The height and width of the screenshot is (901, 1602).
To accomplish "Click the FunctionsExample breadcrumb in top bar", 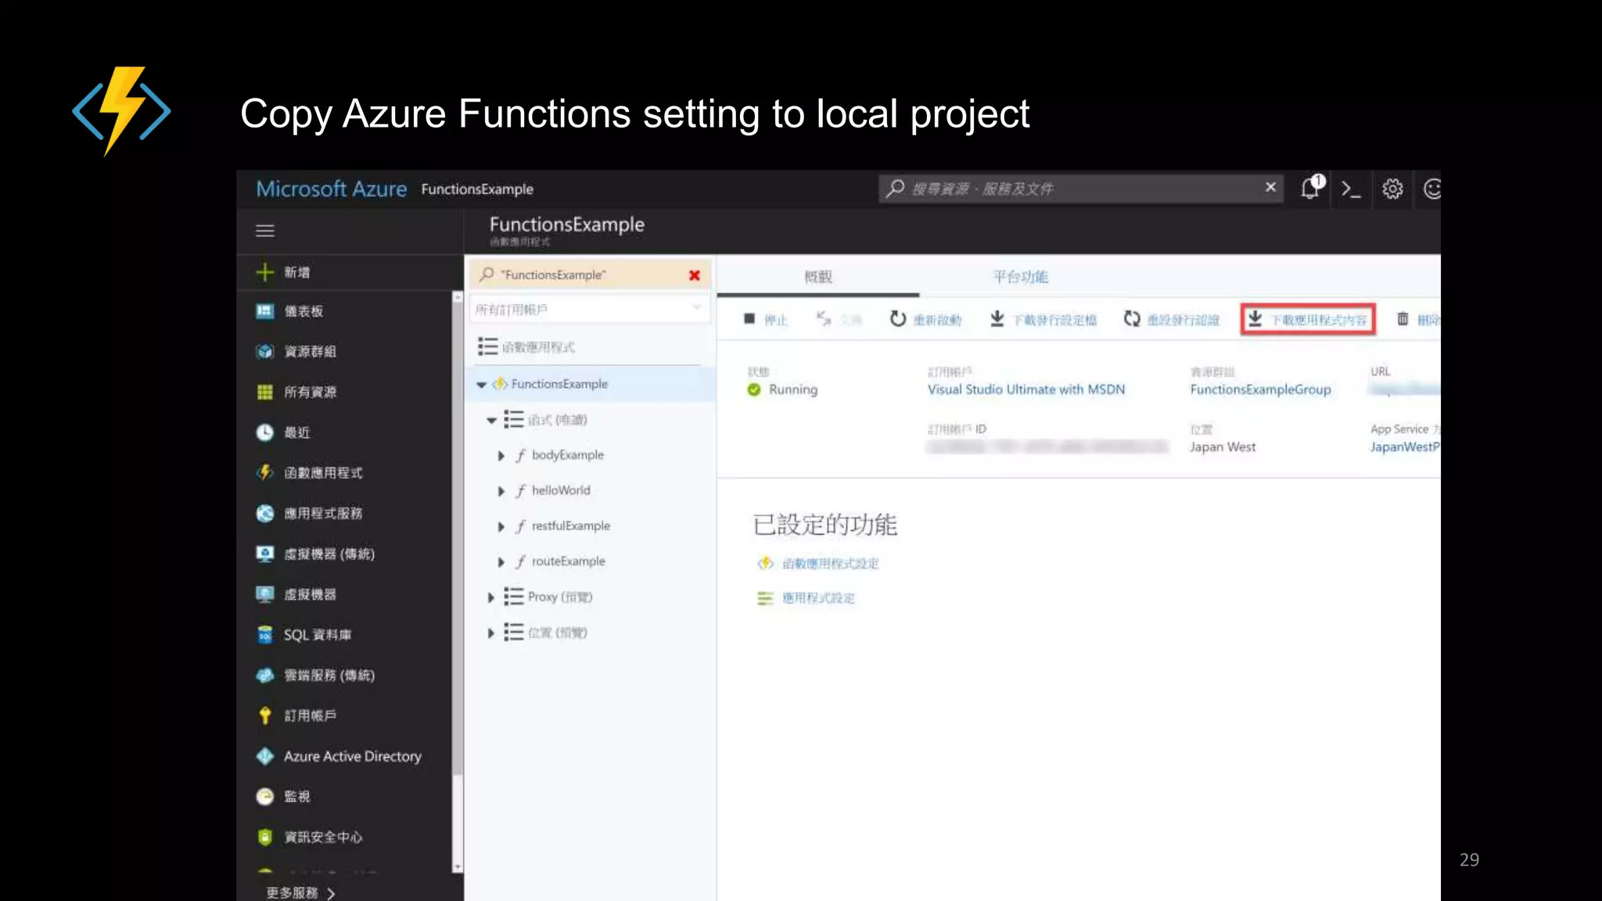I will pos(477,189).
